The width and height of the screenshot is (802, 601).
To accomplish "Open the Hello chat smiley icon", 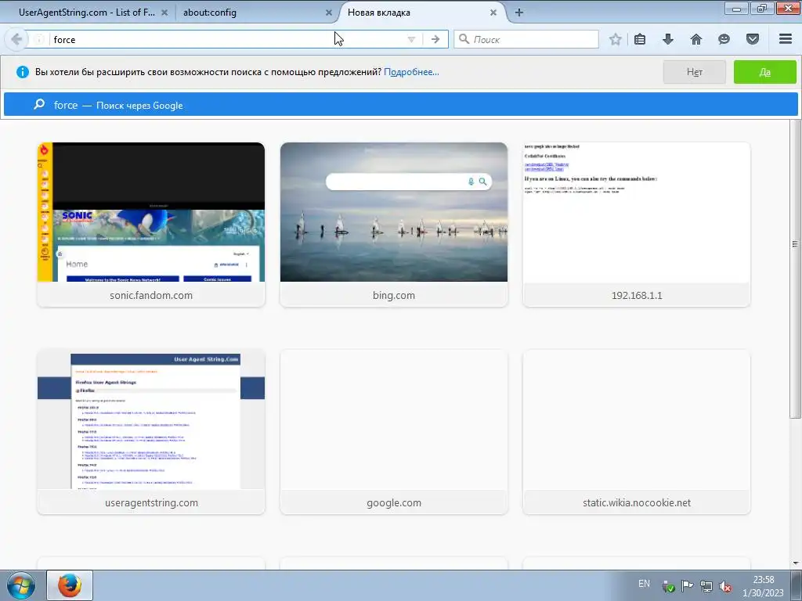I will coord(724,39).
